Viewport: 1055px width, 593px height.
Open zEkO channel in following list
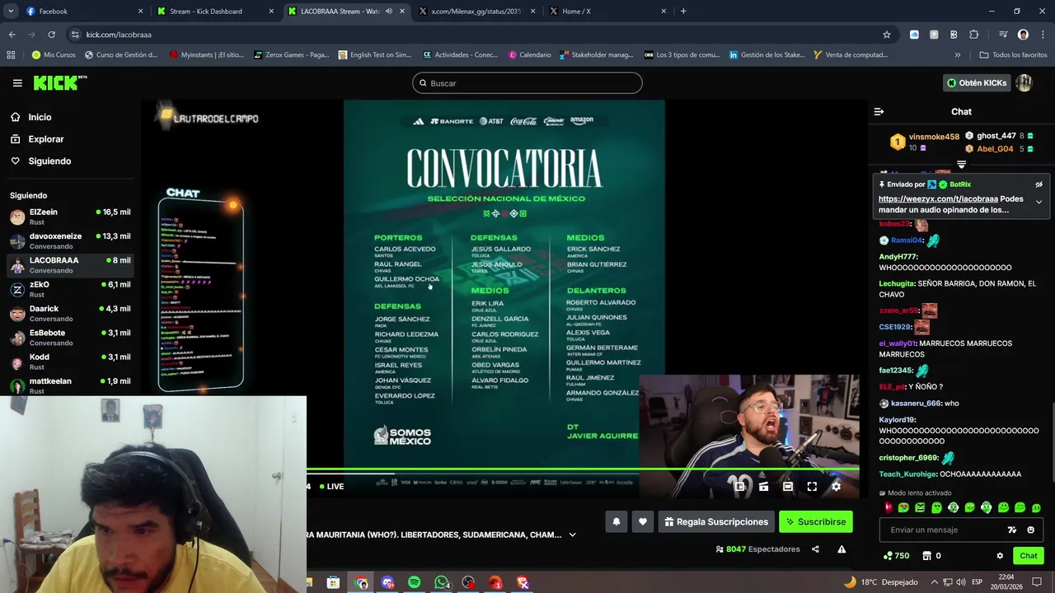70,289
